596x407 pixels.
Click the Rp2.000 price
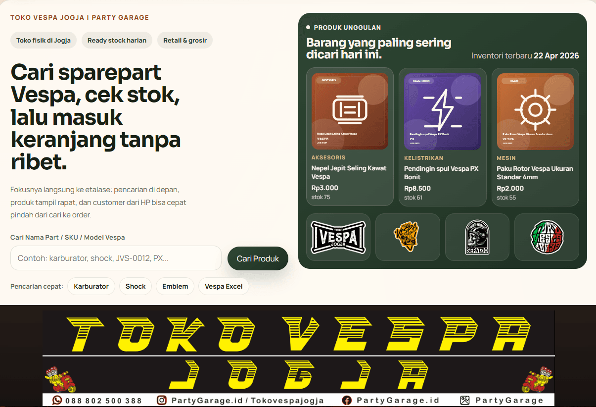(x=510, y=188)
